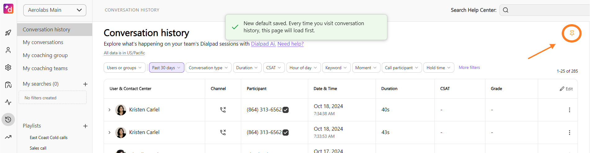The height and width of the screenshot is (153, 590).
Task: Go to My conversations
Action: [x=43, y=42]
